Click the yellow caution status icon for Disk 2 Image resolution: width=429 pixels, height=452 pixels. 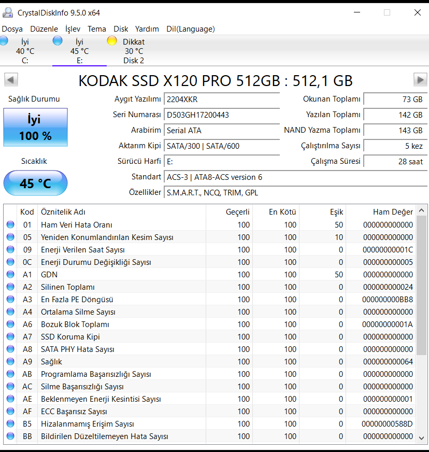pos(112,40)
